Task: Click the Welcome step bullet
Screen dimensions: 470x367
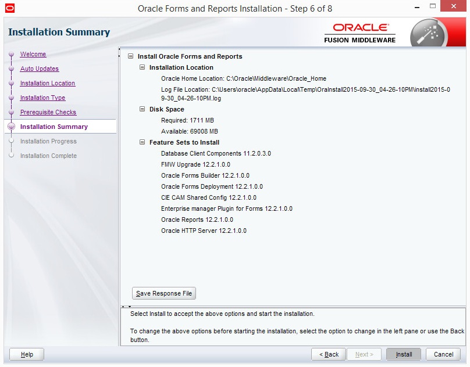Action: coord(12,54)
